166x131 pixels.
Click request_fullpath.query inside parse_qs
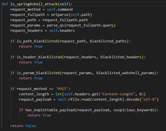pos(90,25)
